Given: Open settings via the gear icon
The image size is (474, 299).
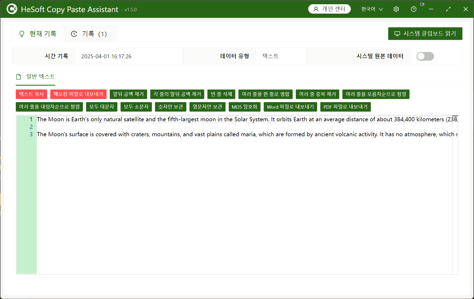Looking at the screenshot, I should (396, 9).
